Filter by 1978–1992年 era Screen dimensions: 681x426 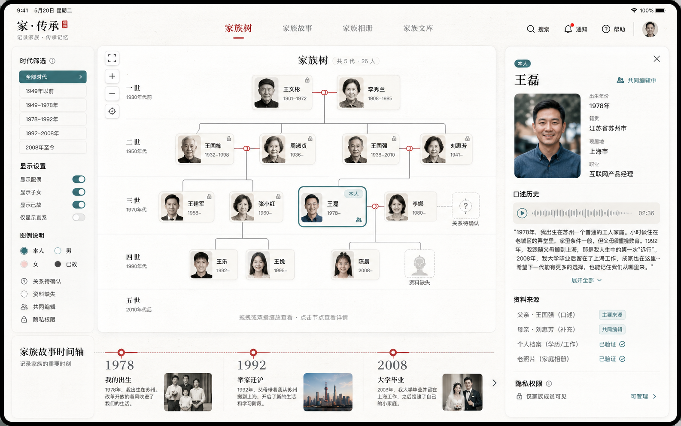[x=53, y=119]
